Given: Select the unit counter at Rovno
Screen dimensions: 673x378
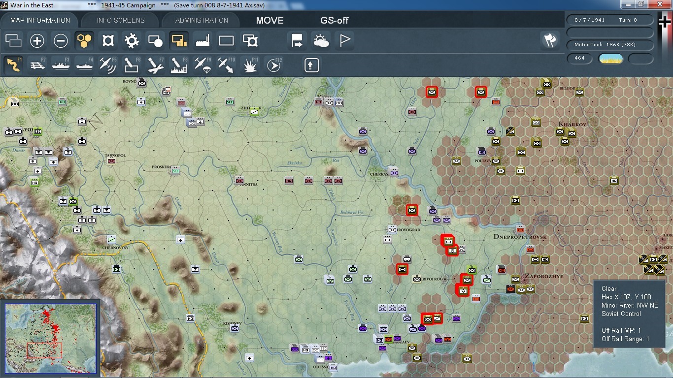Looking at the screenshot, I should click(x=142, y=83).
